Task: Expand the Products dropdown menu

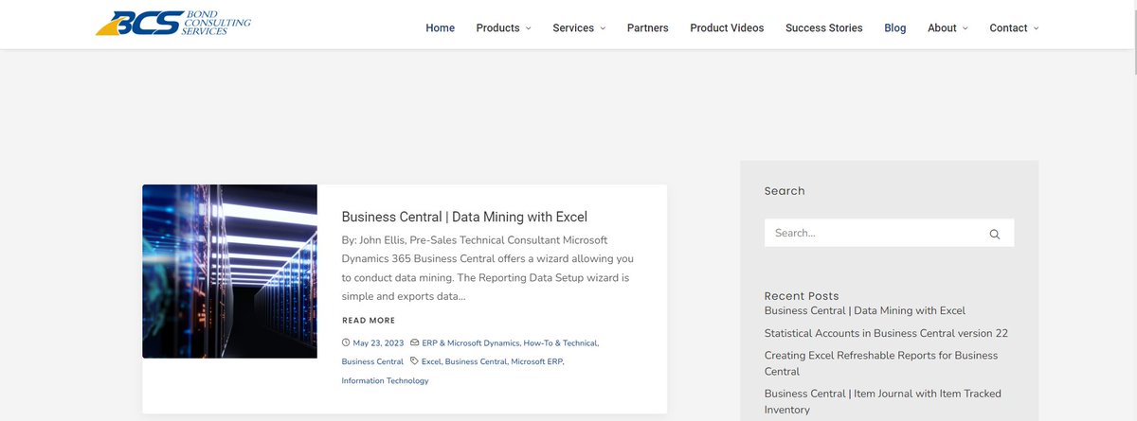Action: click(x=503, y=27)
